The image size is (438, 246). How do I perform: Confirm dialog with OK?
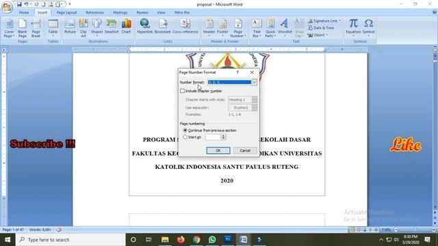[218, 150]
